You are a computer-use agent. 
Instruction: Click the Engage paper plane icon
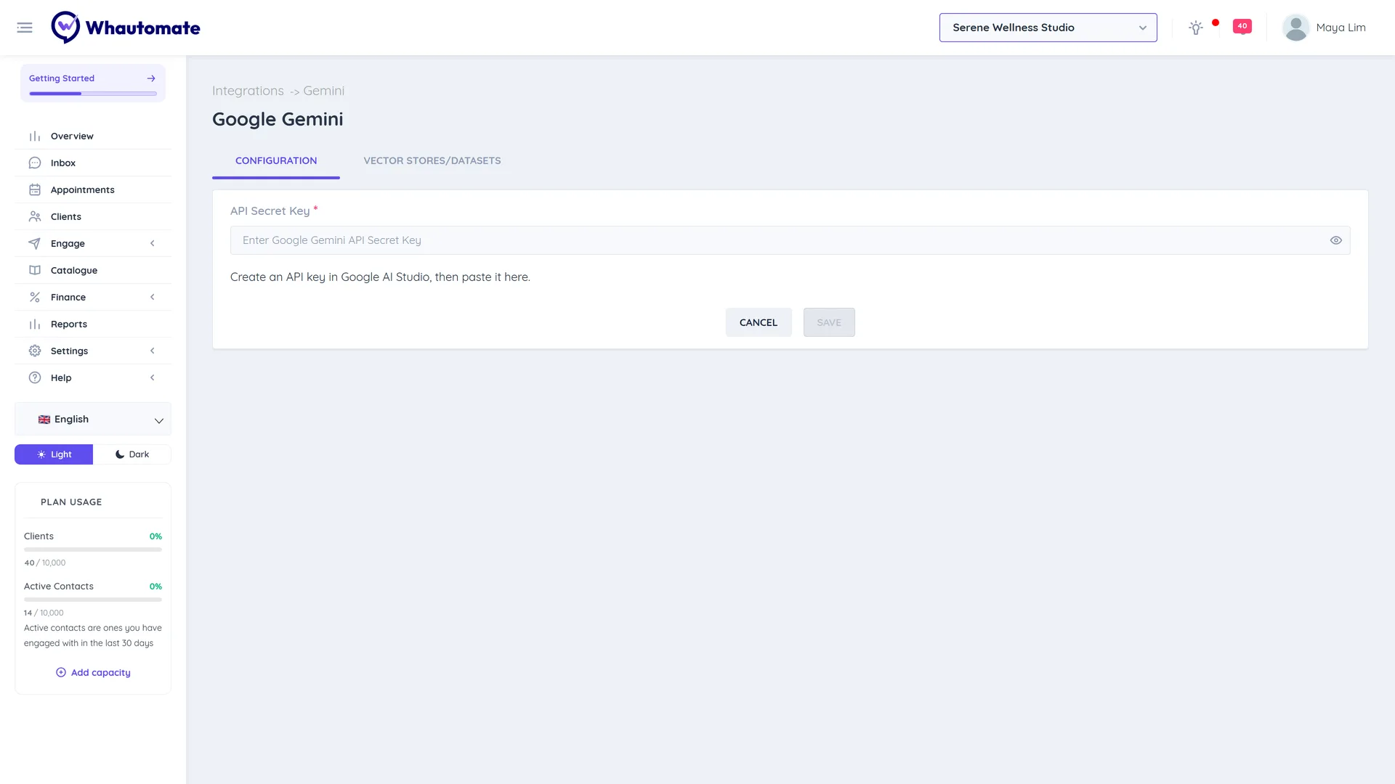pos(35,244)
